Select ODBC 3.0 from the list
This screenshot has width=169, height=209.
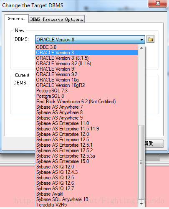tap(86, 47)
